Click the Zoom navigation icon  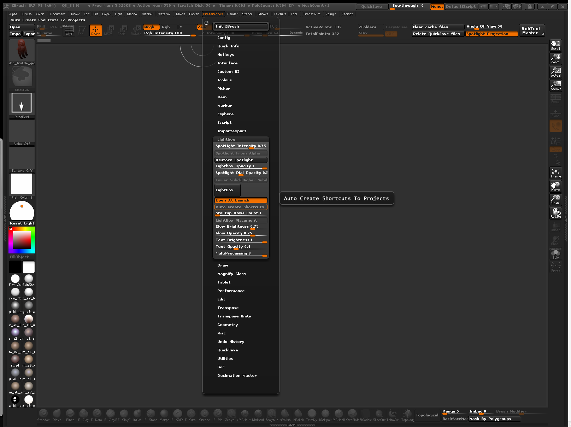pos(555,59)
